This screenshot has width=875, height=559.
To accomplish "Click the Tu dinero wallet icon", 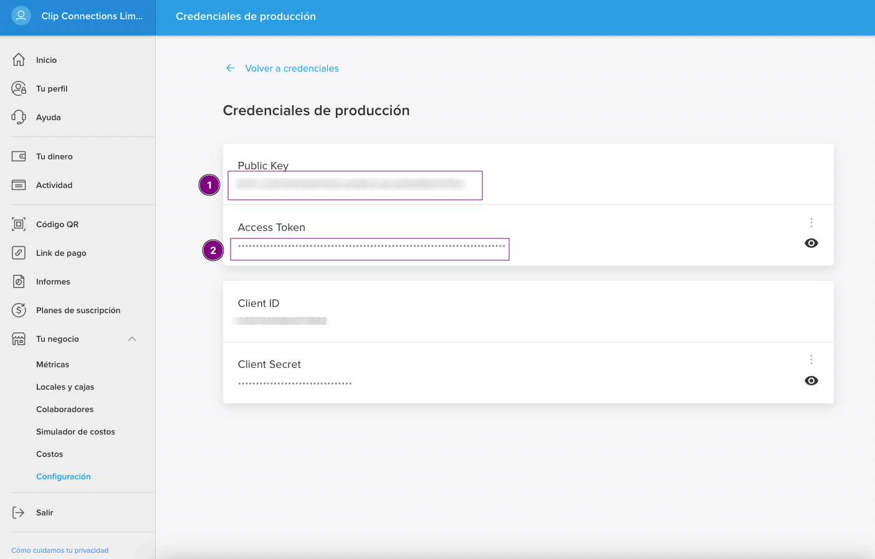I will 19,156.
